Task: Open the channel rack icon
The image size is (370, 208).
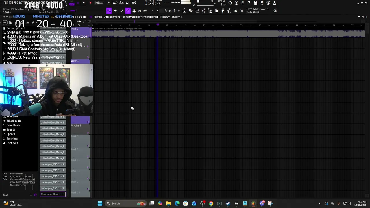Action: [197, 11]
